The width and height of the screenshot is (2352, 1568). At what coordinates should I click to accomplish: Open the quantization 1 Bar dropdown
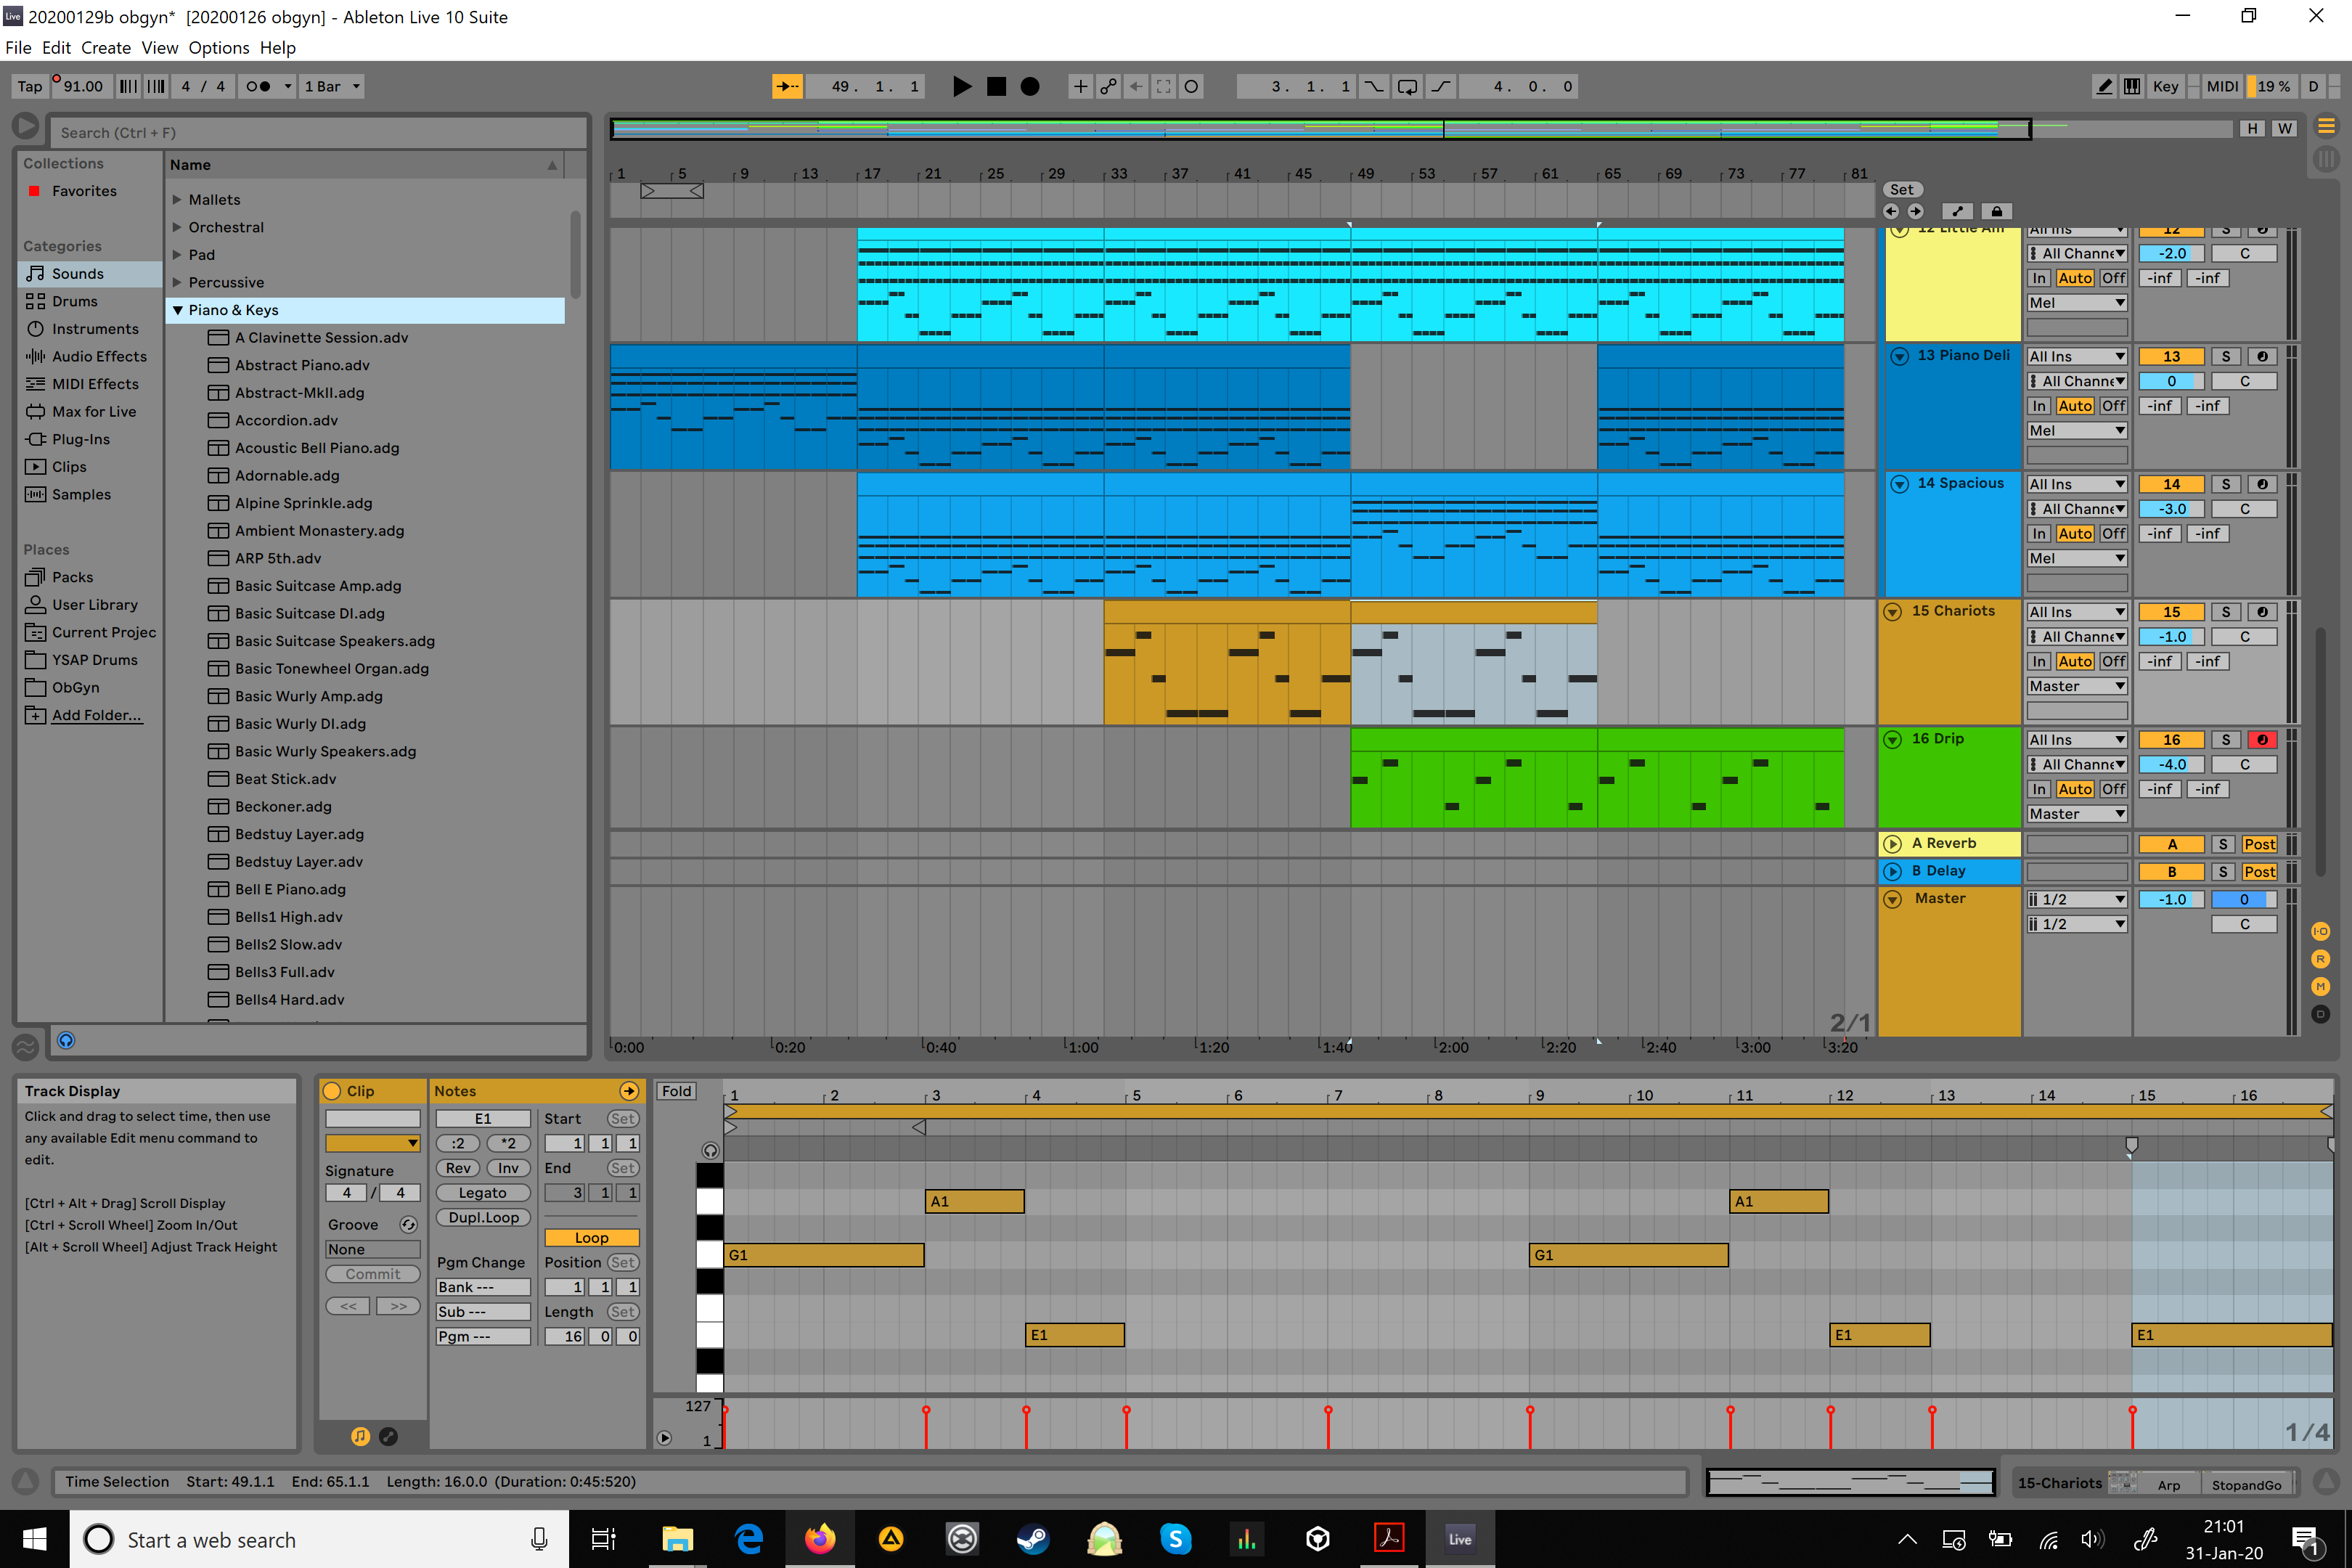(x=332, y=87)
